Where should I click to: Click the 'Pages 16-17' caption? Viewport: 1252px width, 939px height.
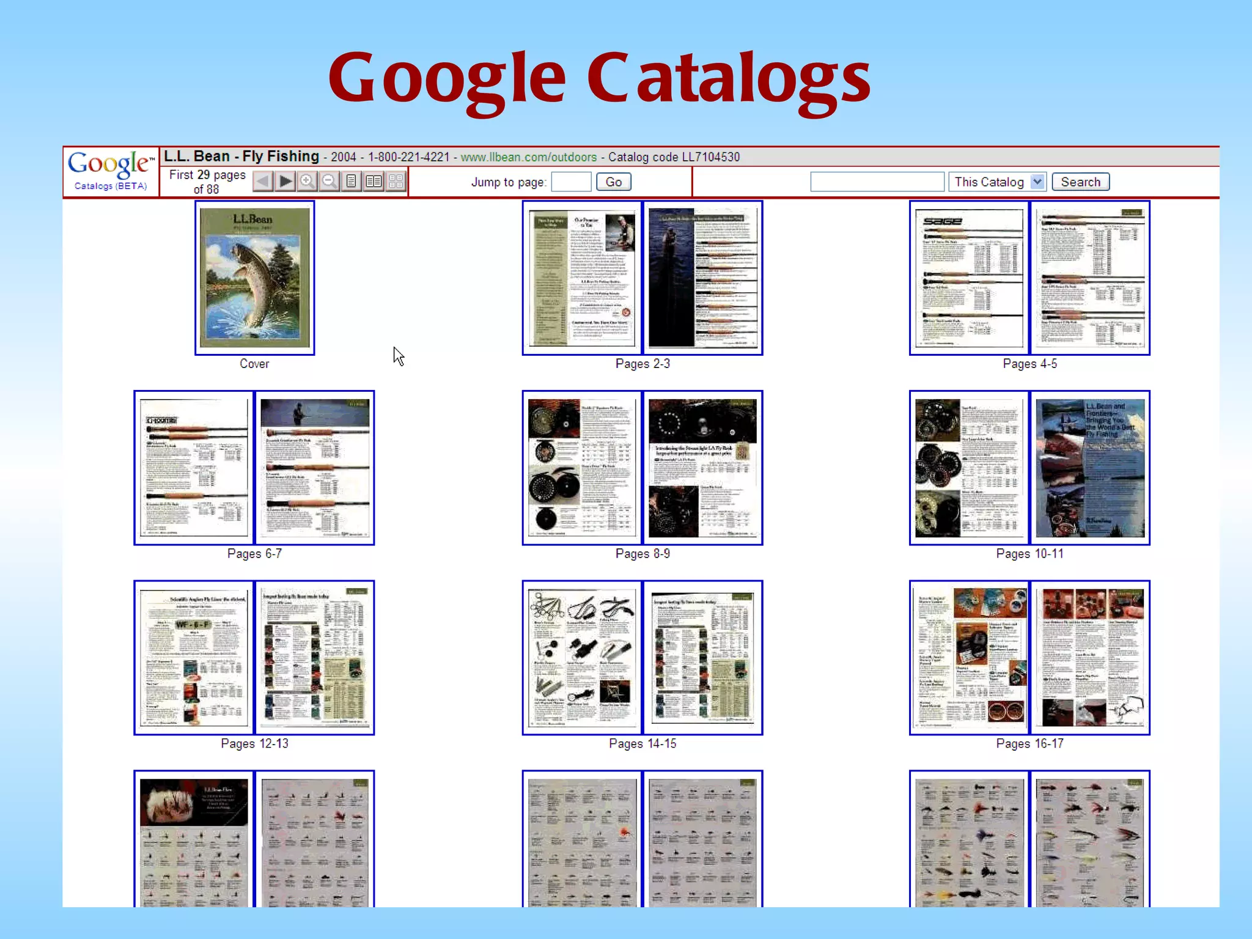click(x=1030, y=744)
